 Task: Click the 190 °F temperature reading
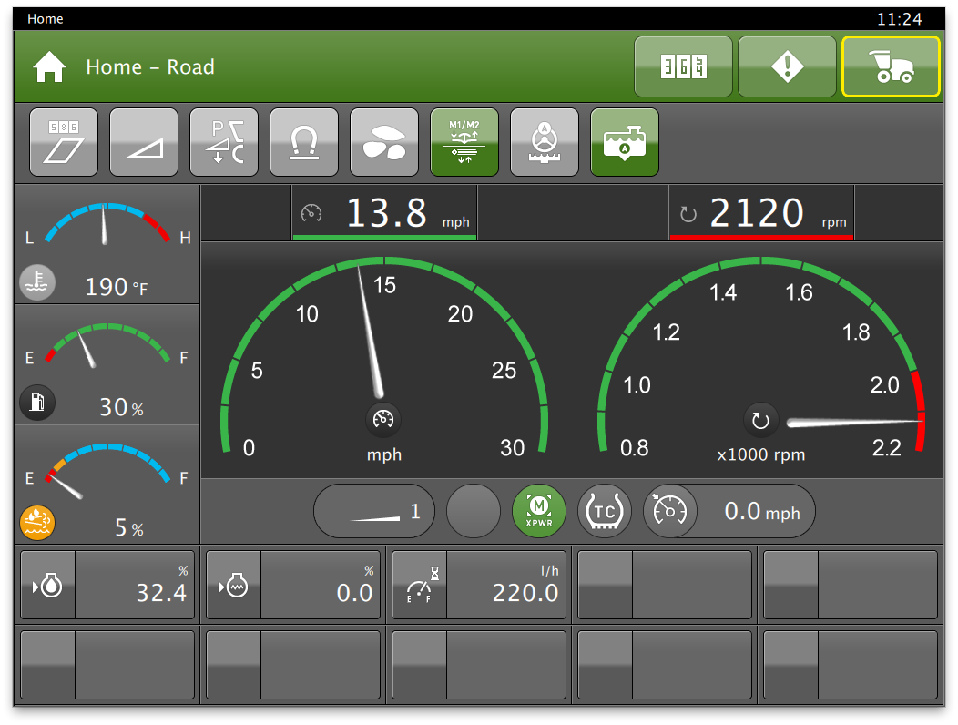116,287
